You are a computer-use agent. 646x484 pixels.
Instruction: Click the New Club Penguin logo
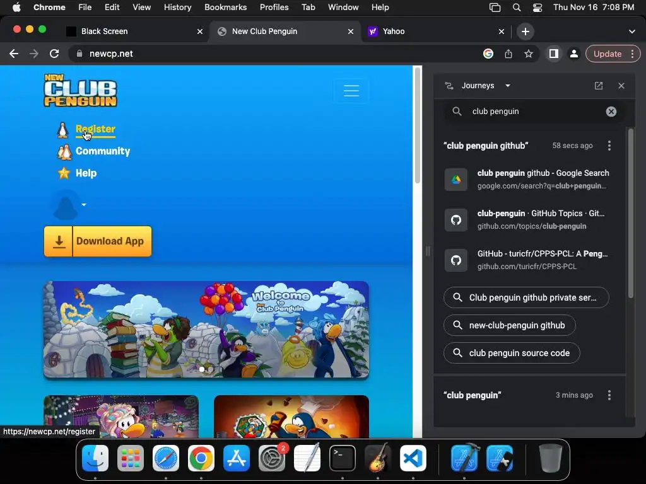[80, 91]
